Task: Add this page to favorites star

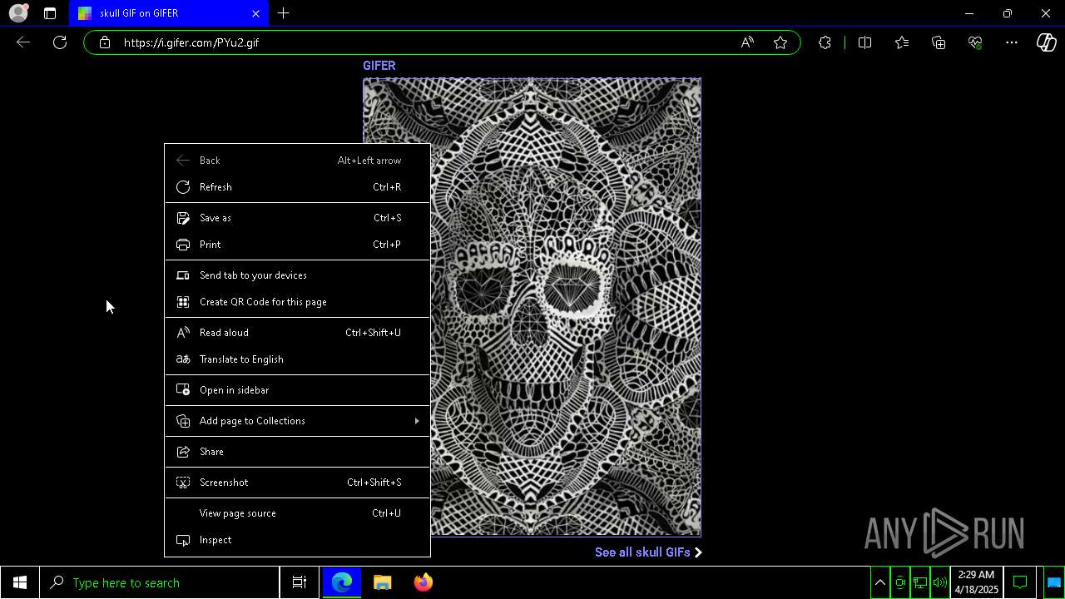Action: coord(780,42)
